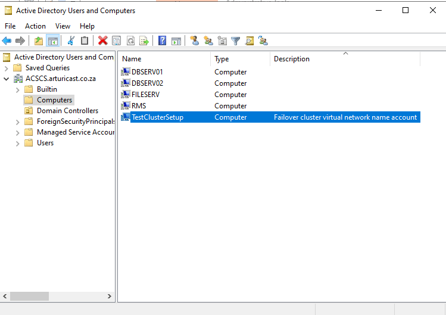Screen dimensions: 446x315
Task: Open the Action menu
Action: [35, 26]
